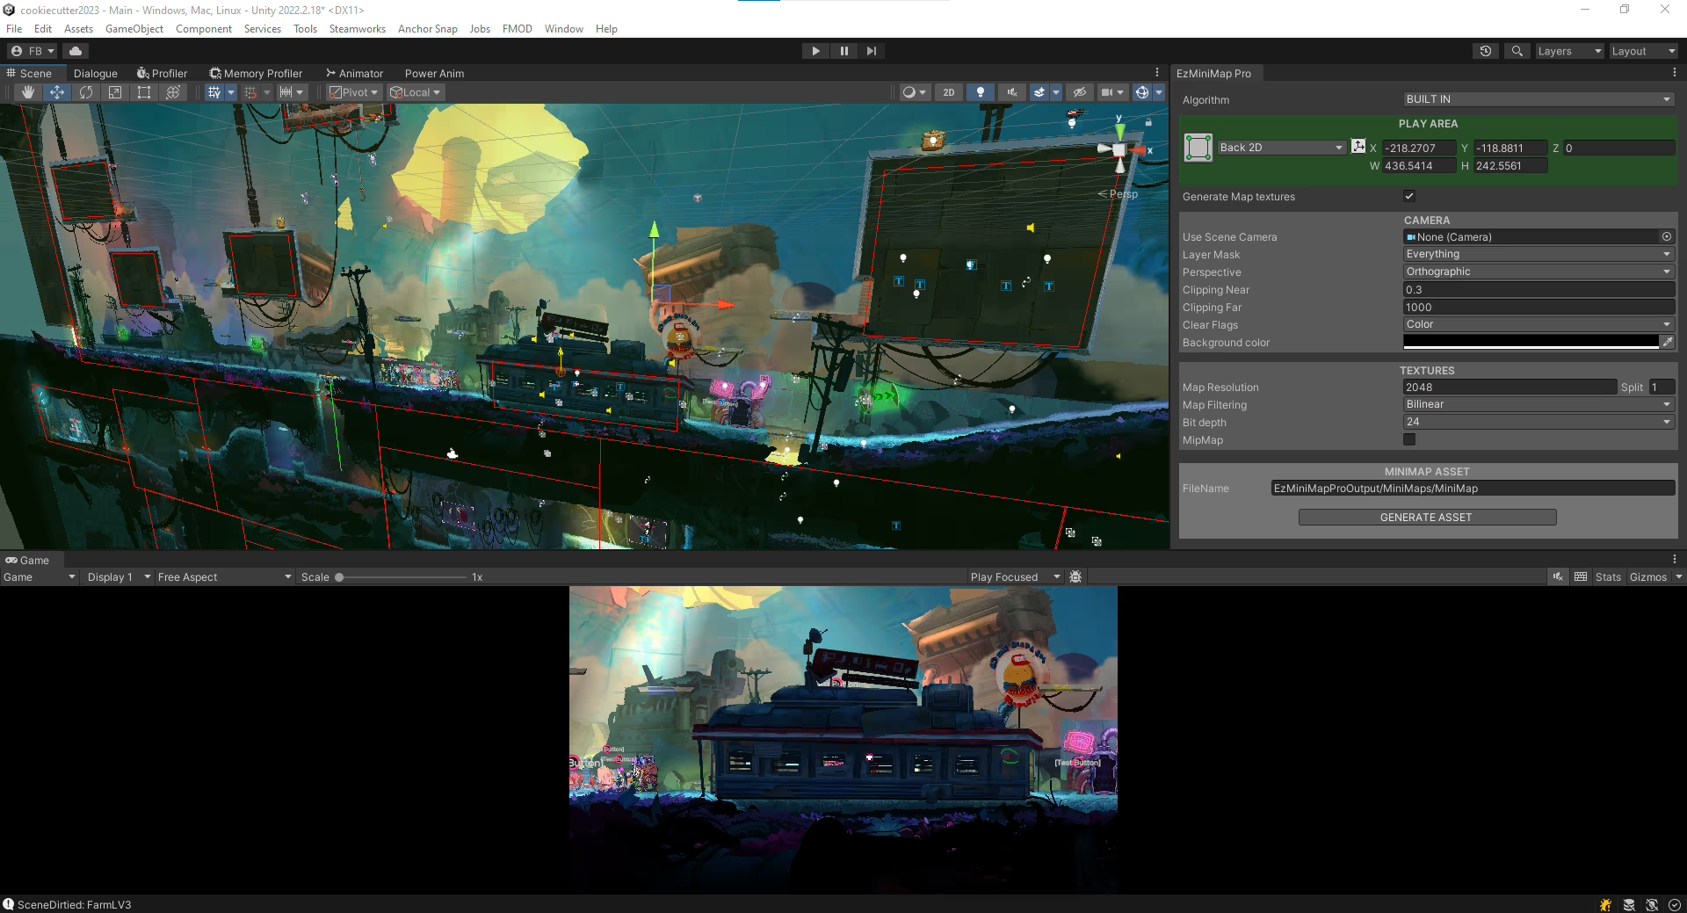Click the Background color swatch

1531,342
